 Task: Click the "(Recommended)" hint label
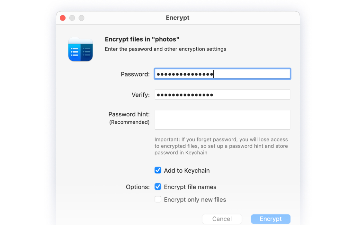point(129,122)
